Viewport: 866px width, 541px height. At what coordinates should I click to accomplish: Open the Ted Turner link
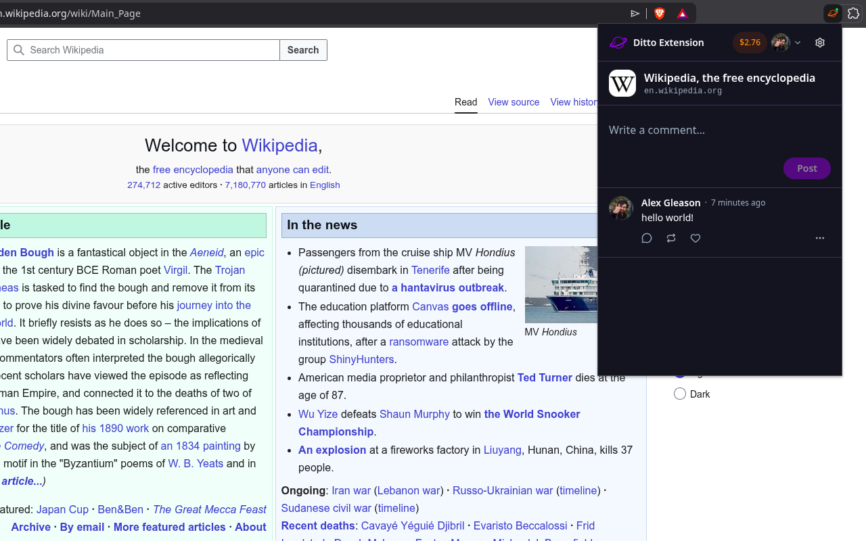pyautogui.click(x=545, y=377)
